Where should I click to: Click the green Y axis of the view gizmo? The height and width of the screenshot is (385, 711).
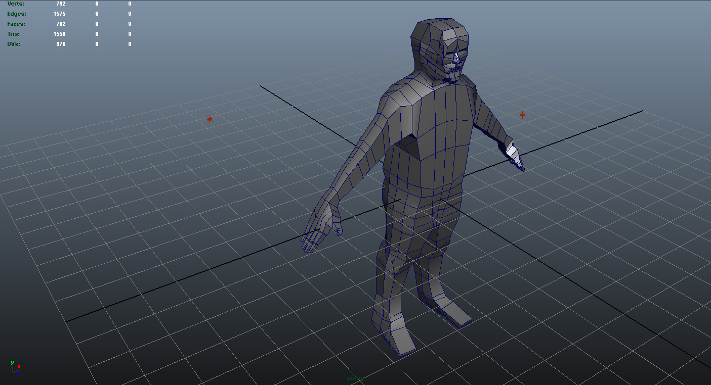pyautogui.click(x=12, y=363)
